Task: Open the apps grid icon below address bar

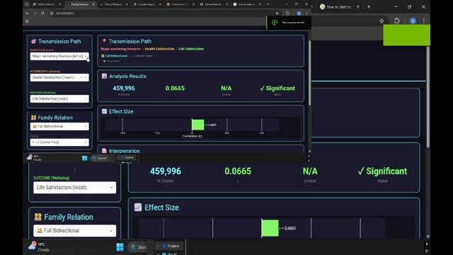Action: (27, 21)
